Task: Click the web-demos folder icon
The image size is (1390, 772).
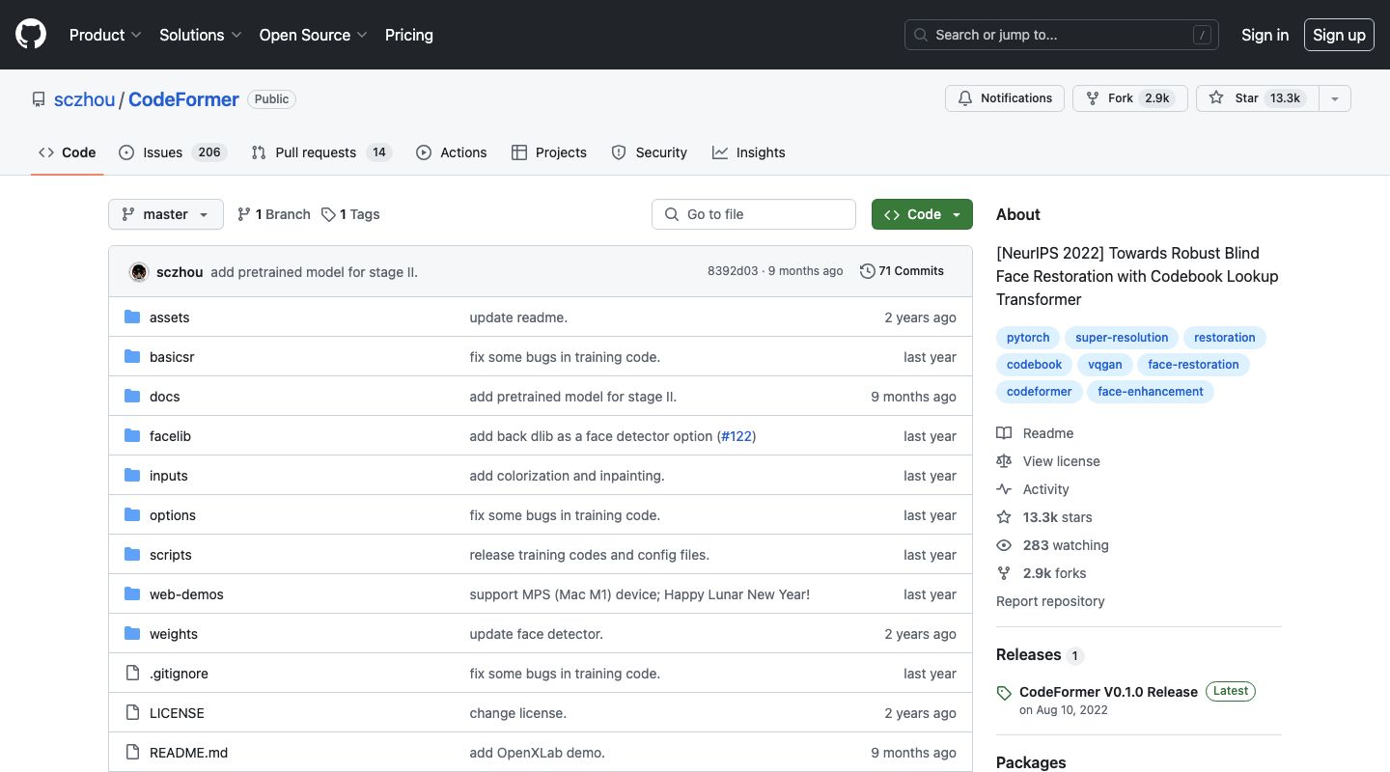Action: pyautogui.click(x=132, y=594)
